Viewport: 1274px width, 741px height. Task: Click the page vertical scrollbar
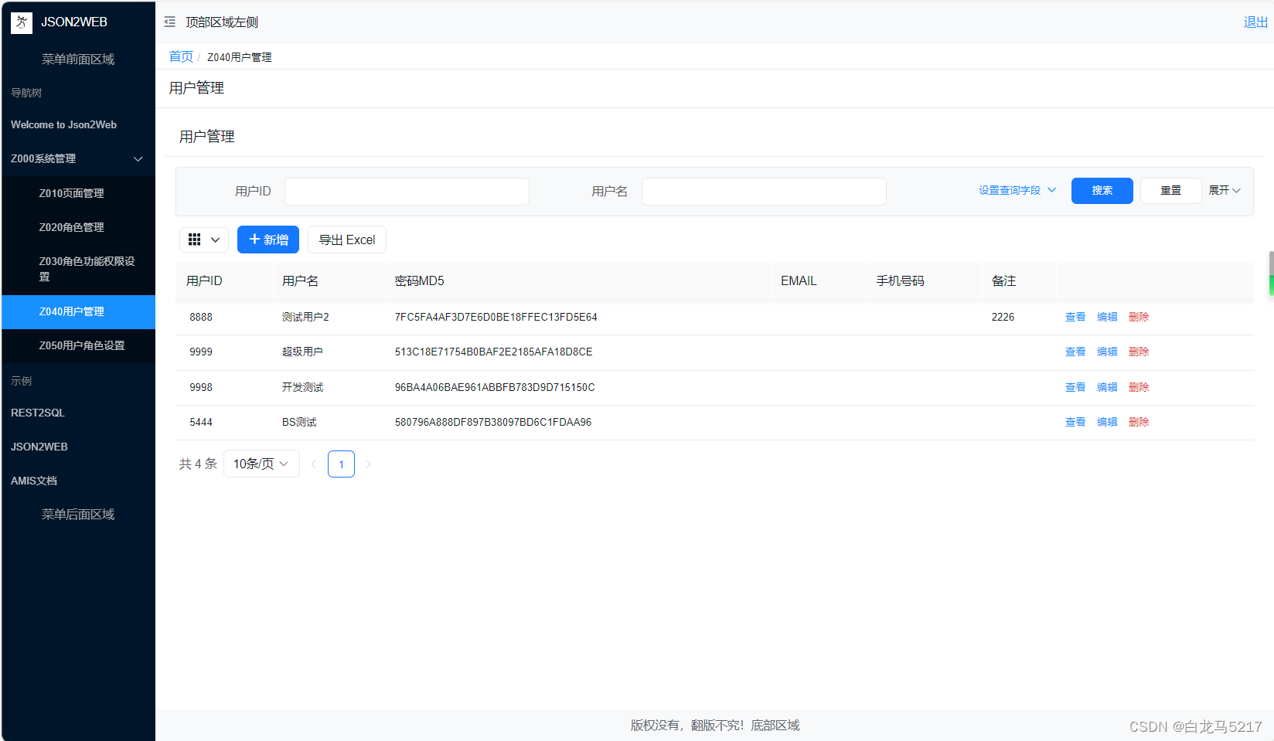pos(1271,274)
